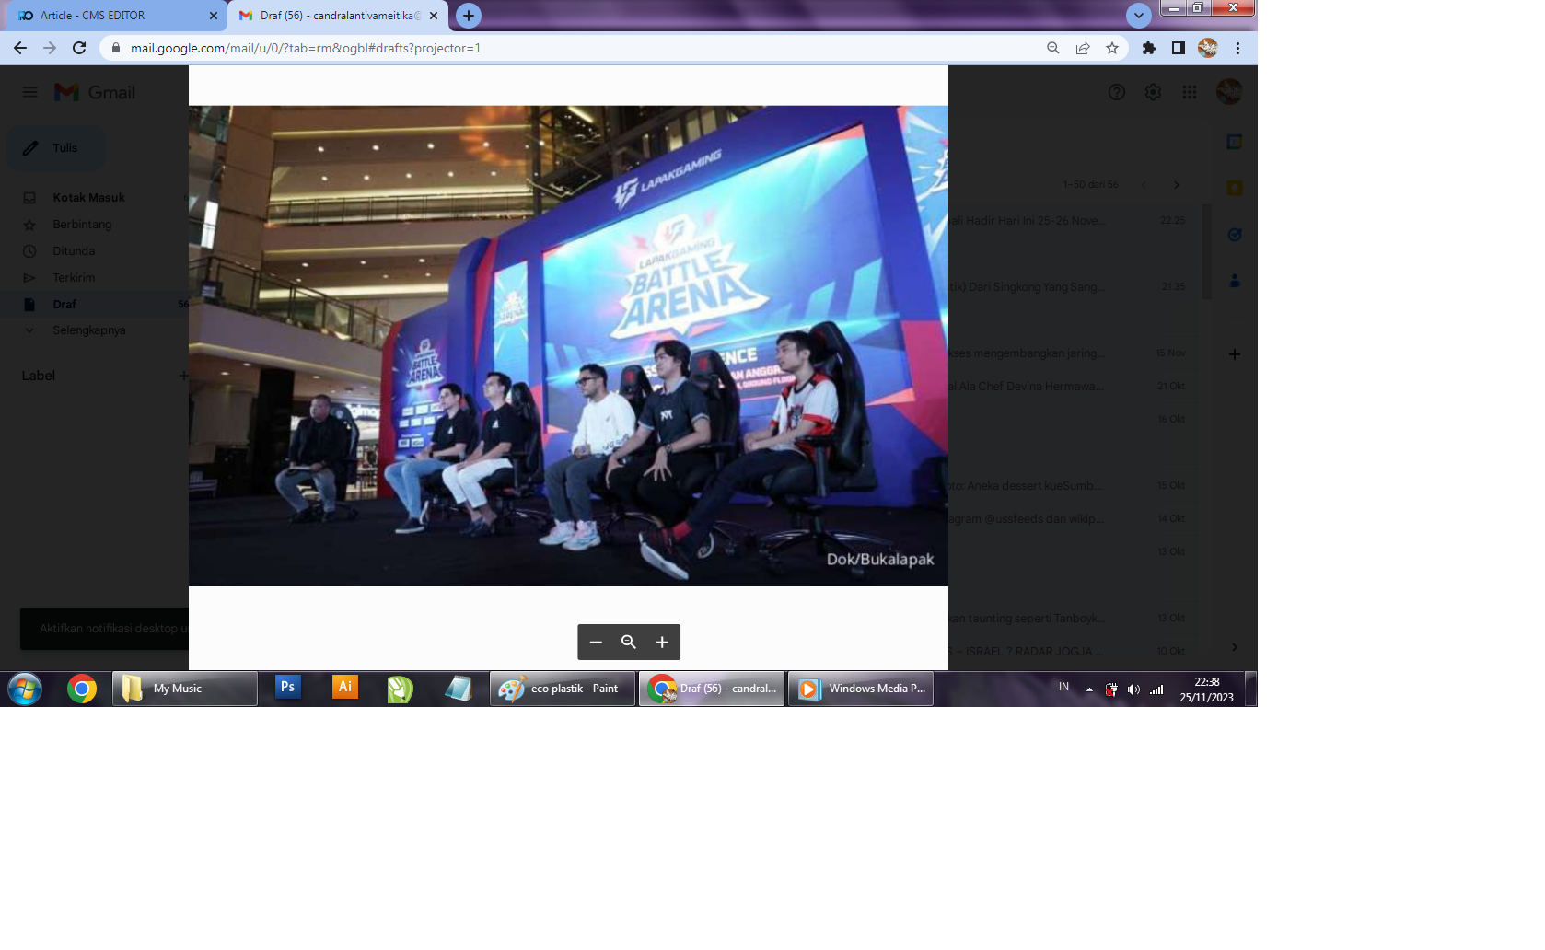1545x950 pixels.
Task: Open a new browser tab
Action: click(x=469, y=16)
